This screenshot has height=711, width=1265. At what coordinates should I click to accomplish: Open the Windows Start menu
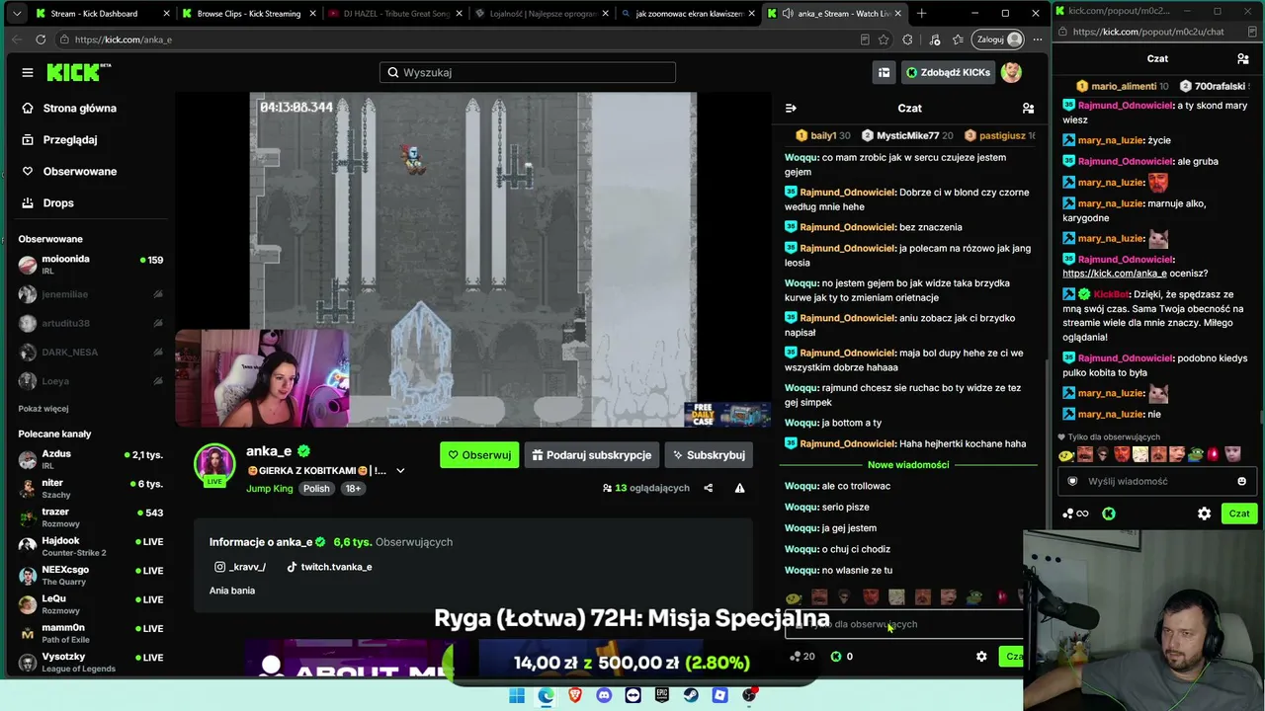tap(517, 695)
